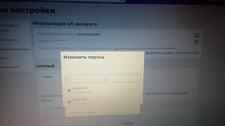
Task: Click the username text 'nicatik20090' in account info
Action: click(88, 34)
